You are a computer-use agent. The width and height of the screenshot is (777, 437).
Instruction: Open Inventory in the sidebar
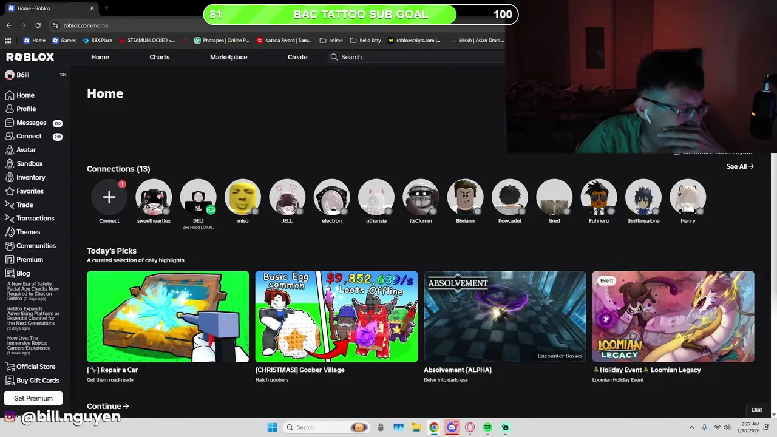pyautogui.click(x=25, y=177)
